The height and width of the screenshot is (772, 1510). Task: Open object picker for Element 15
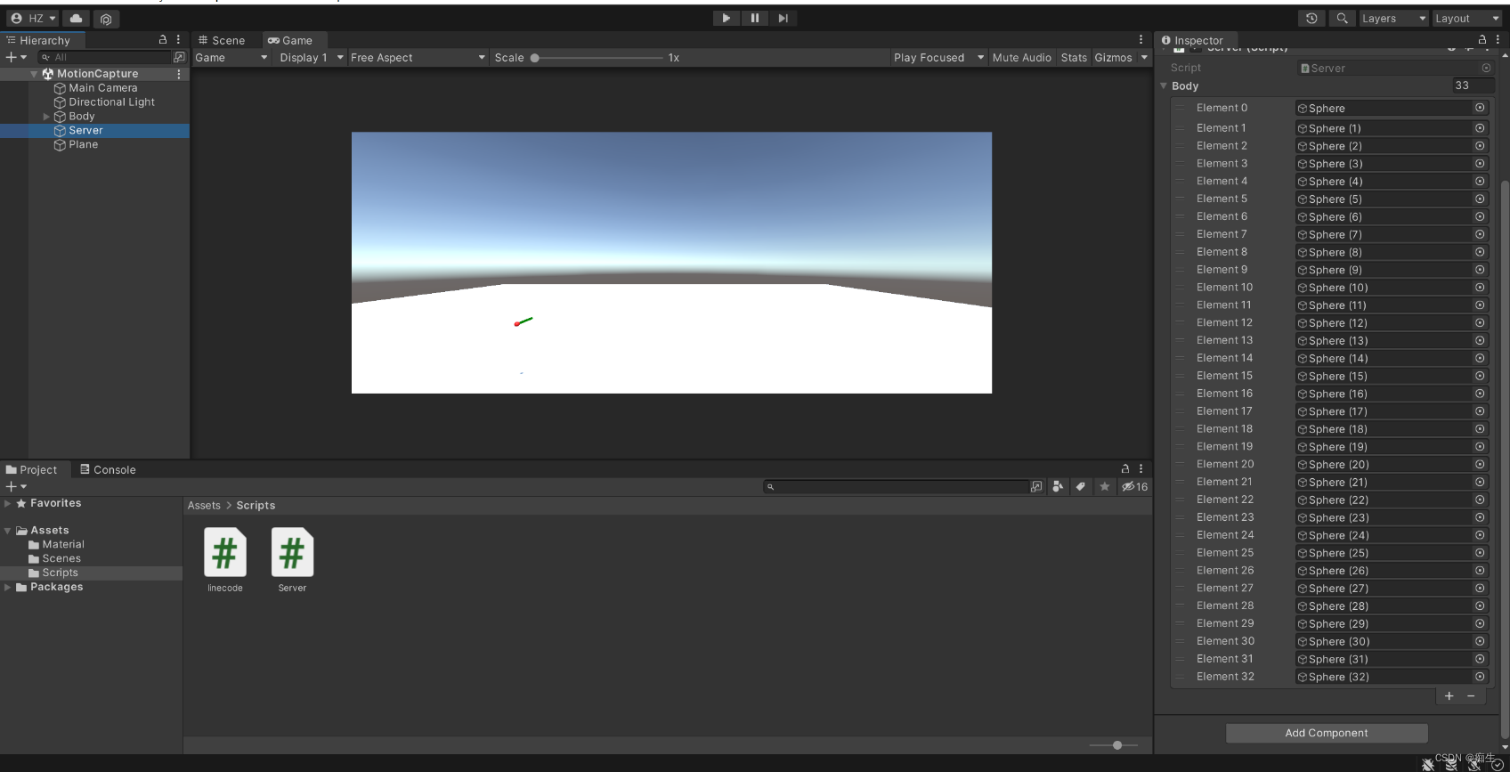(1480, 376)
